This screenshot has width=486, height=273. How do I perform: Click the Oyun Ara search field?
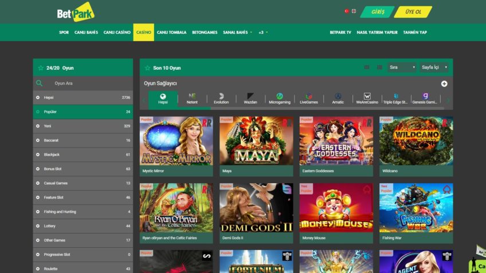pyautogui.click(x=83, y=83)
